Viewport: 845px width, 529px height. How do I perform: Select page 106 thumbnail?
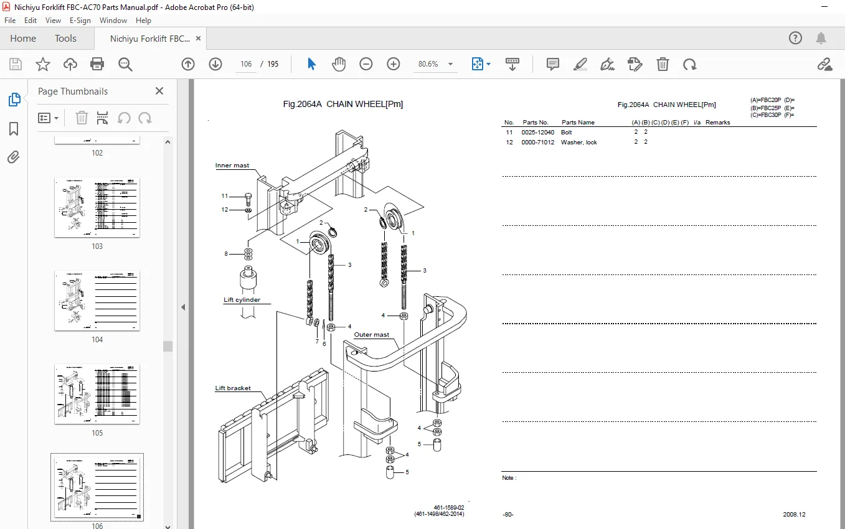point(97,487)
